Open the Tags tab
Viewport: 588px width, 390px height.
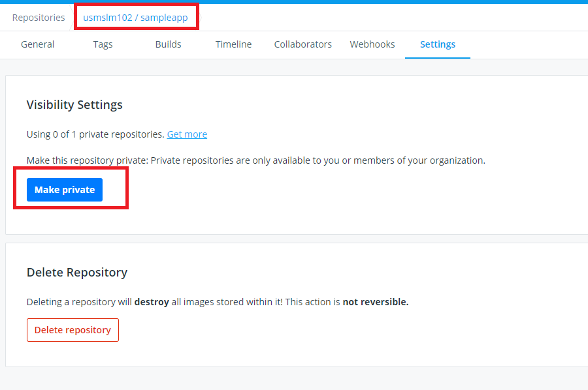click(x=103, y=44)
